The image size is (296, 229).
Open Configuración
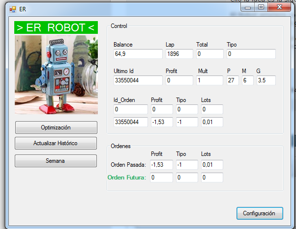click(260, 213)
